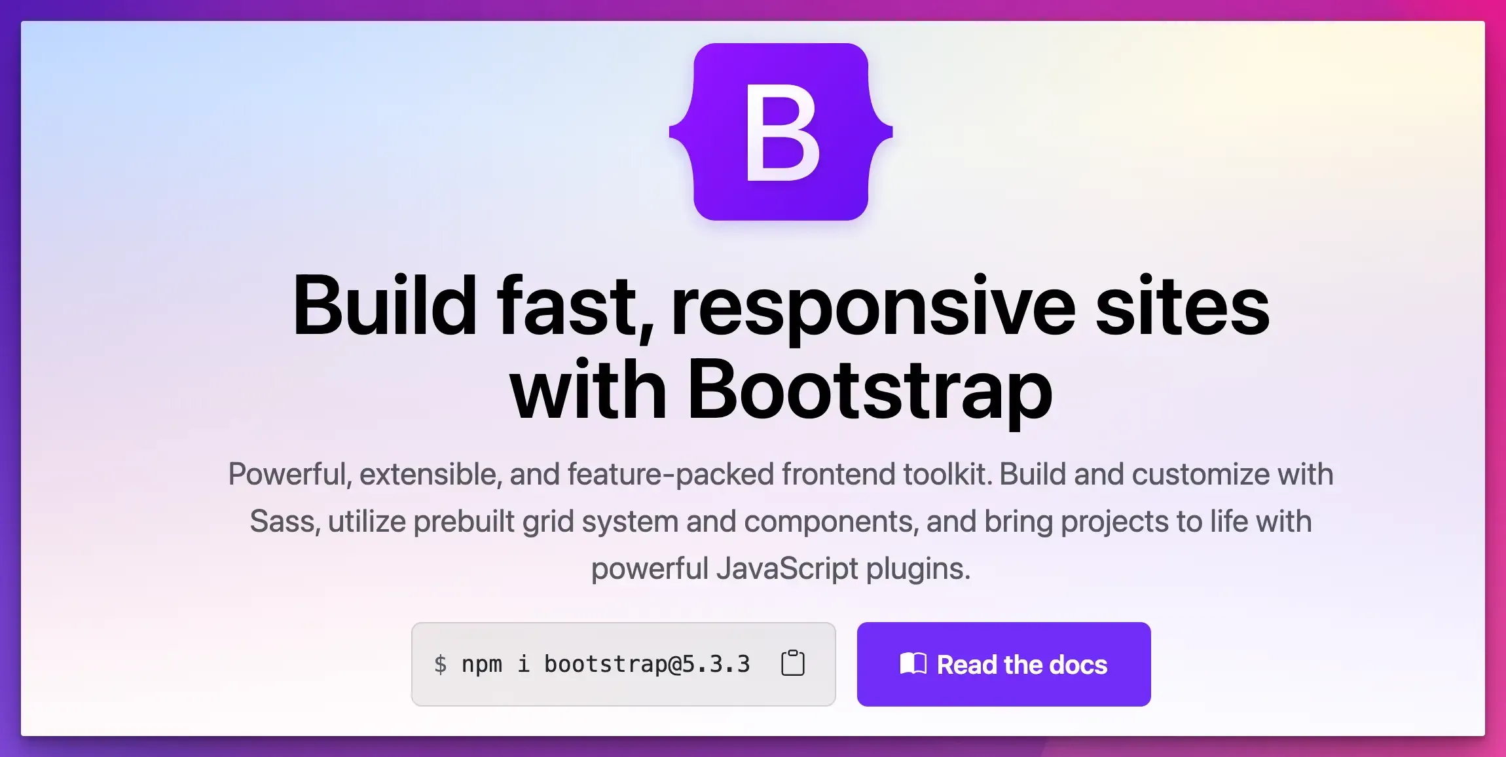Click the dollar sign prompt in the code box
This screenshot has height=757, width=1506.
(x=440, y=664)
